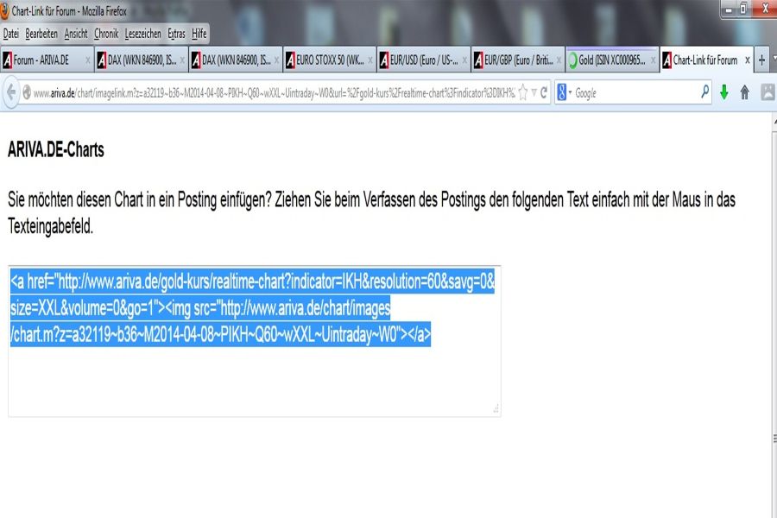Go back with the back arrow
777x518 pixels.
pyautogui.click(x=11, y=92)
